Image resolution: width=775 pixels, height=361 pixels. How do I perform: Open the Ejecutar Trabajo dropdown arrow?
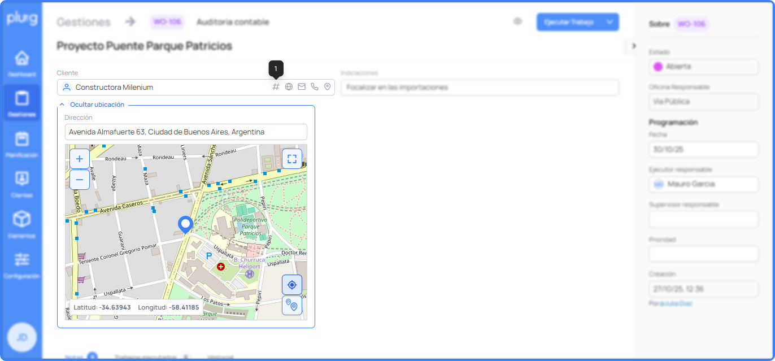click(610, 22)
